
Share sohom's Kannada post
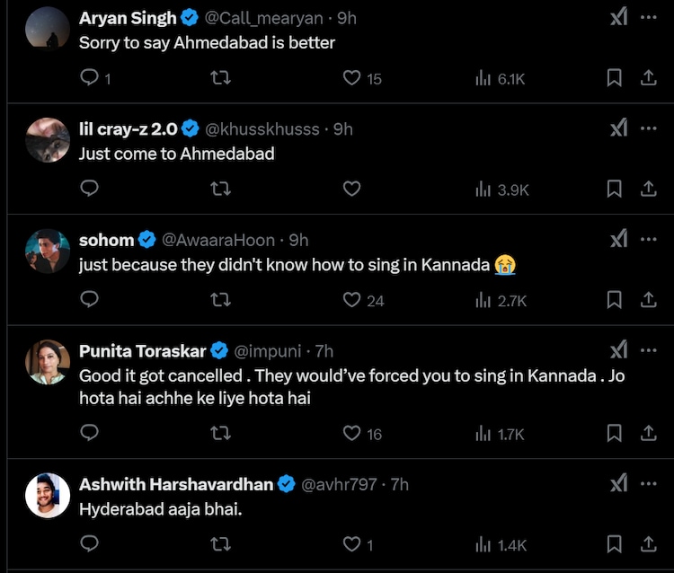pyautogui.click(x=648, y=300)
